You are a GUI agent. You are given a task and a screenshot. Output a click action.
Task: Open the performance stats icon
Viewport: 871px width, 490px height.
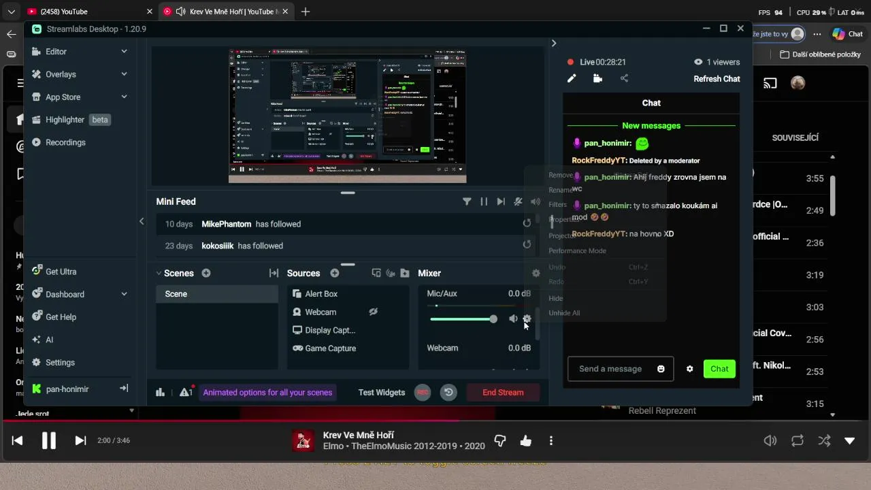[161, 392]
